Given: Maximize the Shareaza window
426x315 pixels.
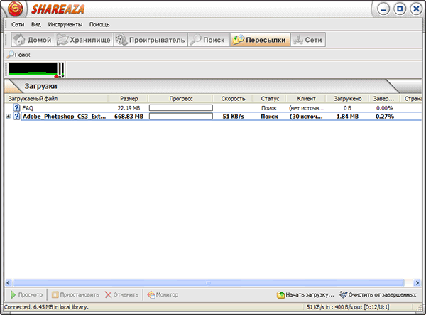Looking at the screenshot, I should pos(400,9).
